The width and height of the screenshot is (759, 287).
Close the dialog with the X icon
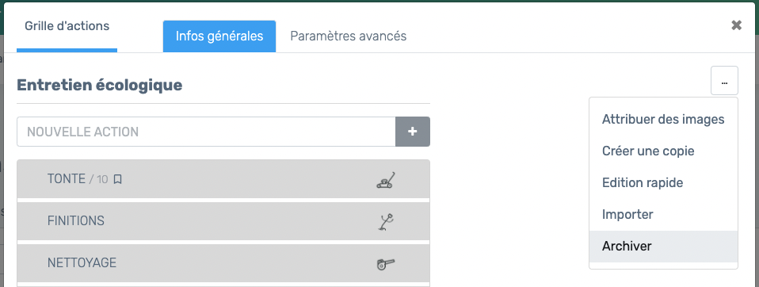(x=736, y=25)
